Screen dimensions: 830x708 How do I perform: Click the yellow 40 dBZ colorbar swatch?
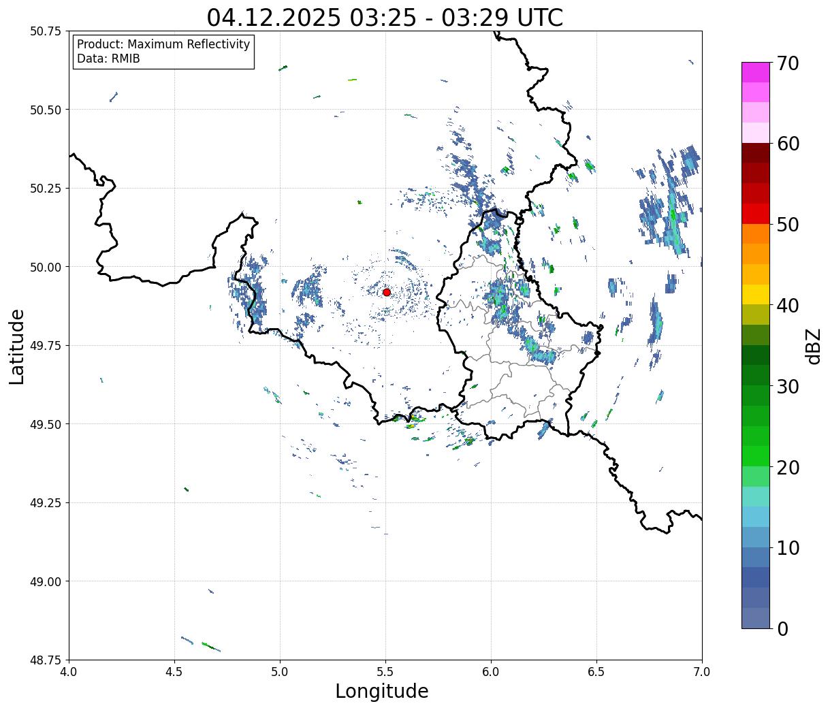click(x=756, y=294)
